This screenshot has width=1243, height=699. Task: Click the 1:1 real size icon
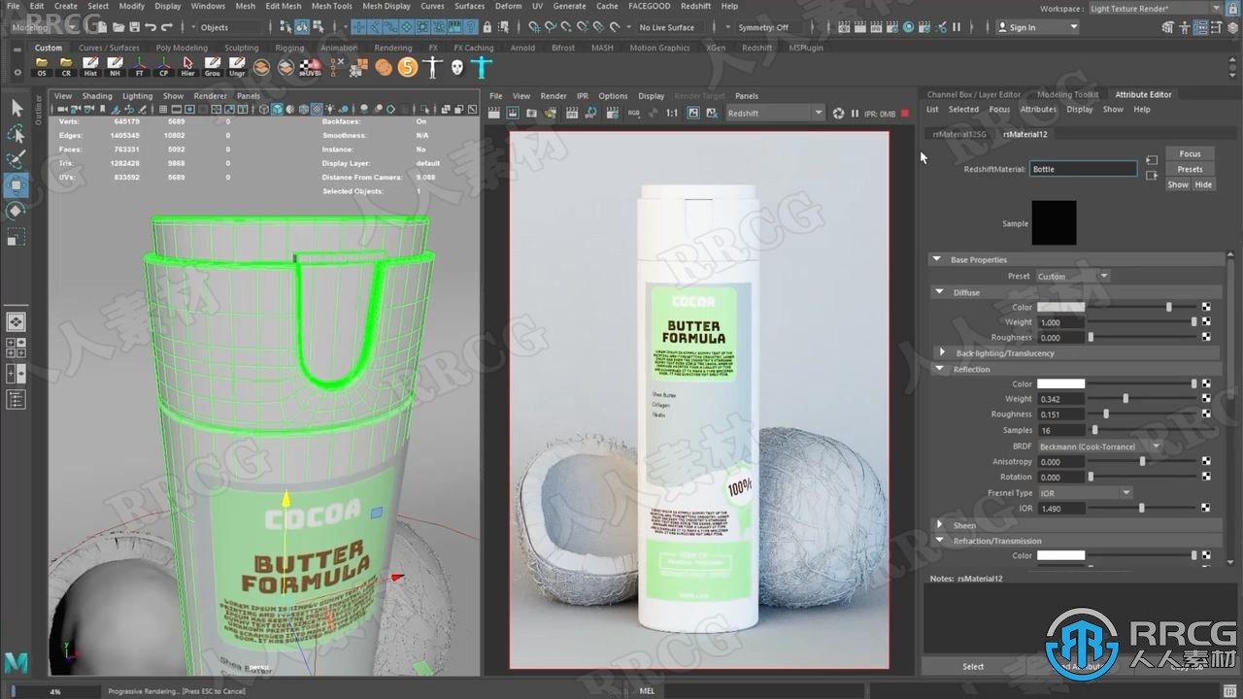(x=672, y=114)
